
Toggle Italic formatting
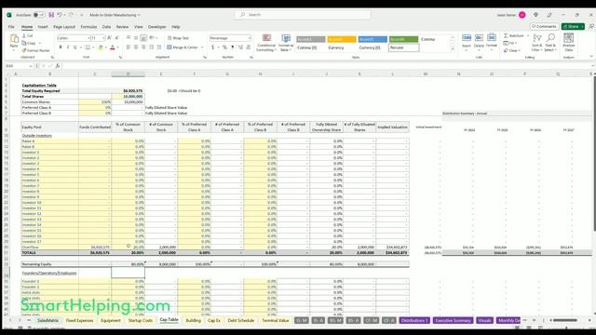(68, 47)
